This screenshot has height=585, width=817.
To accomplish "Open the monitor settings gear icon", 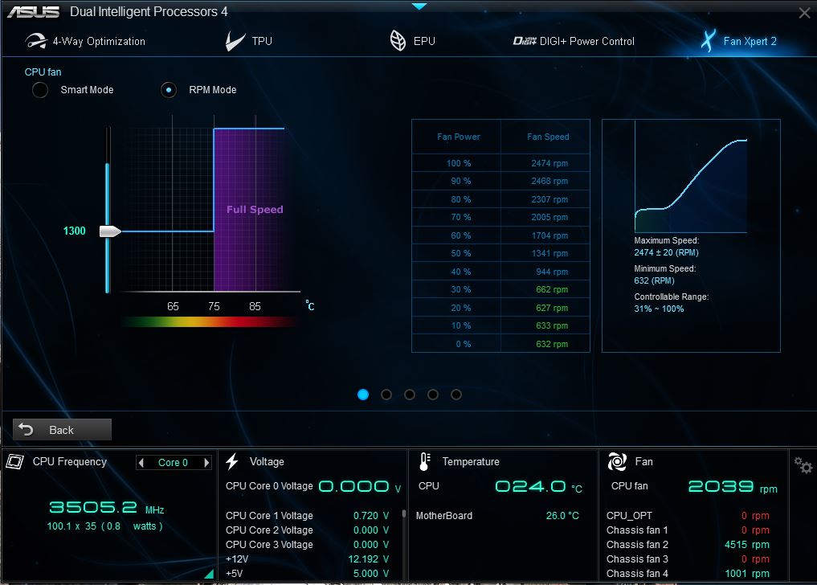I will pos(803,465).
